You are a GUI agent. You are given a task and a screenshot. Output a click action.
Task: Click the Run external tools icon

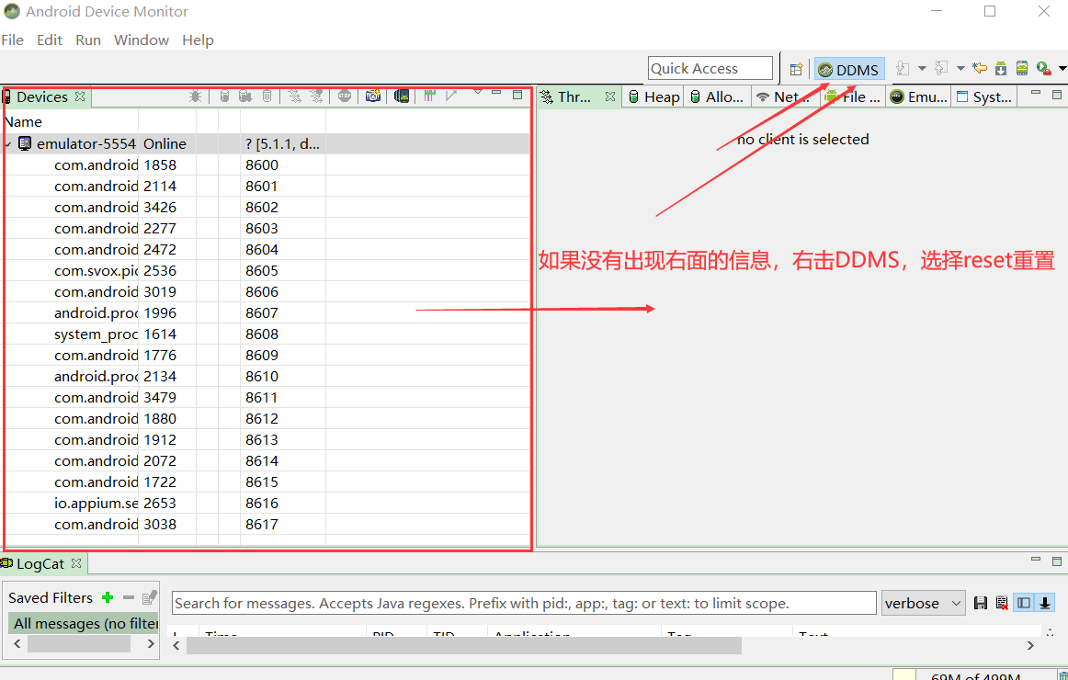pyautogui.click(x=1043, y=68)
